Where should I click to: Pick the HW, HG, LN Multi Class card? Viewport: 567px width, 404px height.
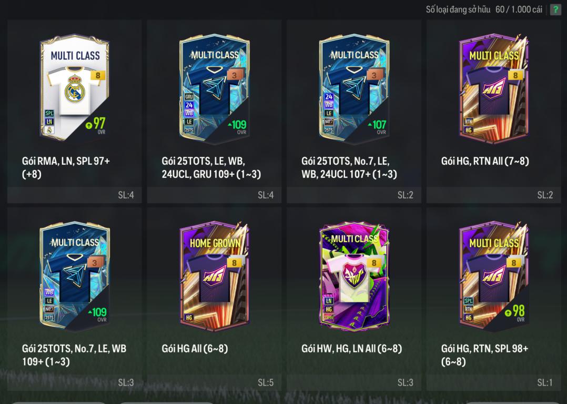pyautogui.click(x=354, y=276)
